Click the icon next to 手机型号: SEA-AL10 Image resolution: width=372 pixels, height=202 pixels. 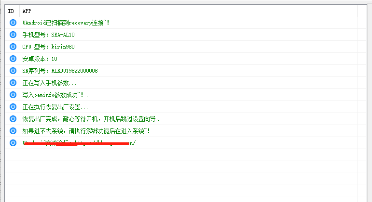click(13, 35)
